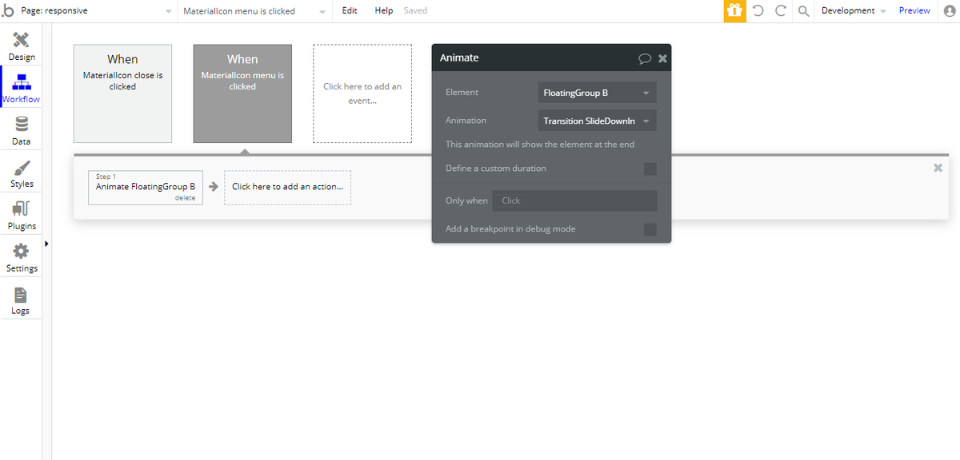The image size is (960, 460).
Task: Select the Workflow tab icon
Action: (x=22, y=82)
